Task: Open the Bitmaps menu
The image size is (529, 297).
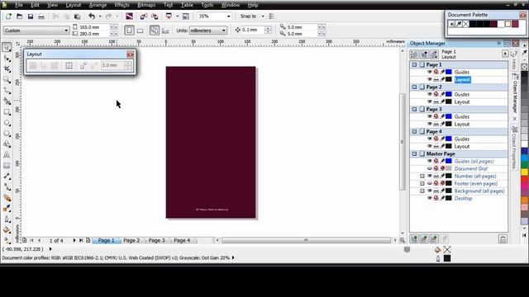Action: [146, 5]
